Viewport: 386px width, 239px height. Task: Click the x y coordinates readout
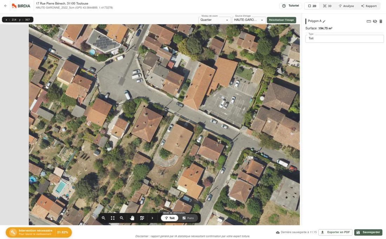18,20
